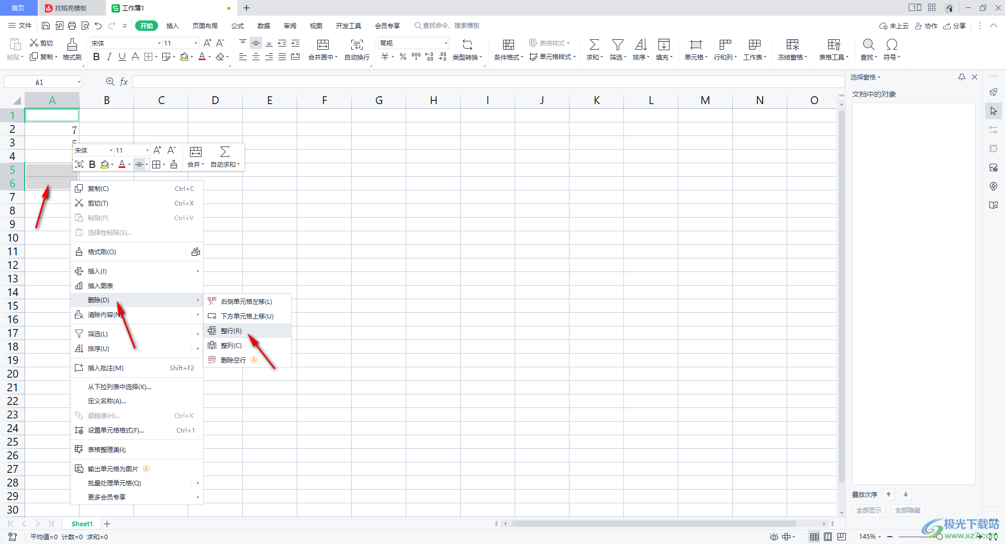Toggle middle vertical alignment in ribbon
This screenshot has height=544, width=1005.
256,43
